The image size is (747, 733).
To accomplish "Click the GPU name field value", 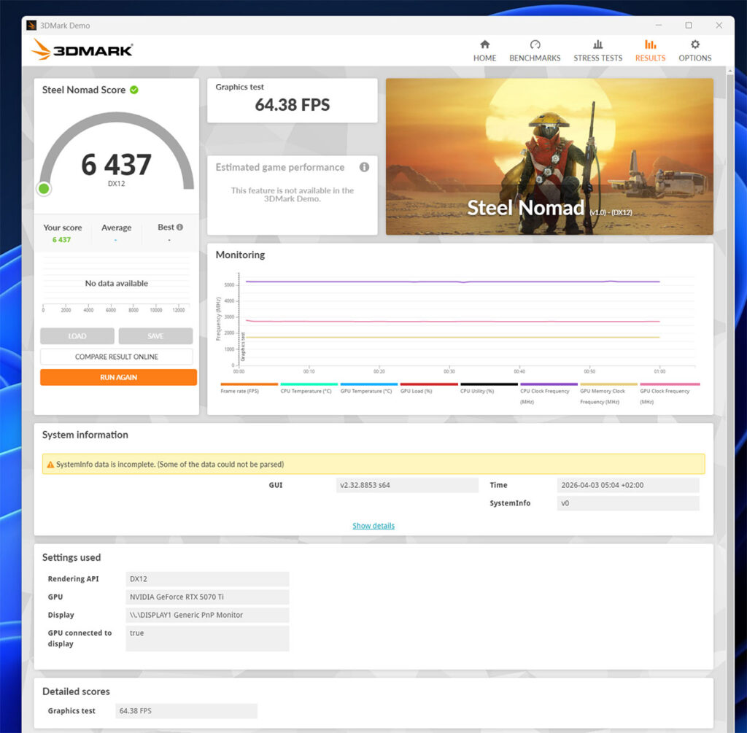I will 207,597.
